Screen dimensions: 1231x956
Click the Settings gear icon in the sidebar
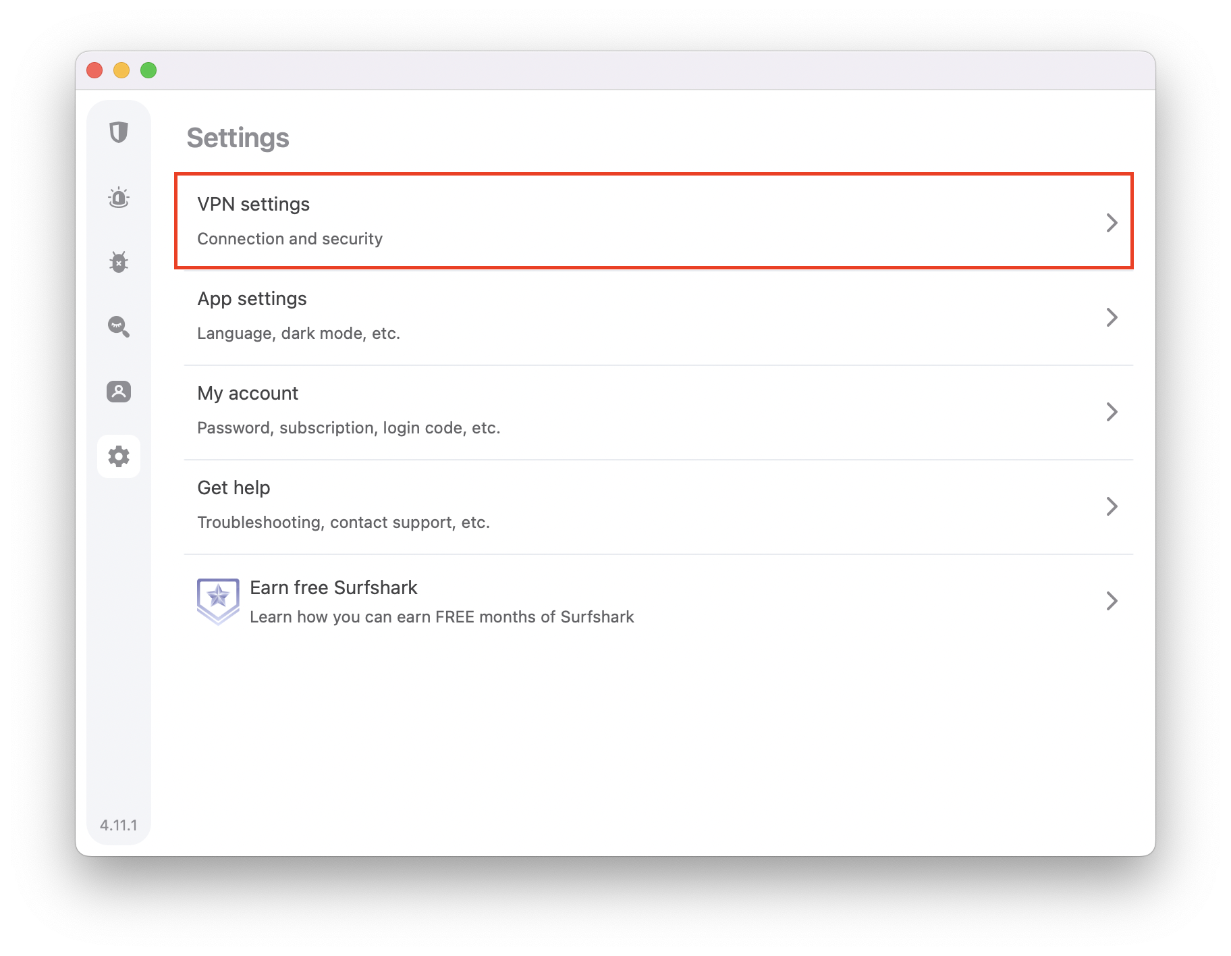(119, 456)
